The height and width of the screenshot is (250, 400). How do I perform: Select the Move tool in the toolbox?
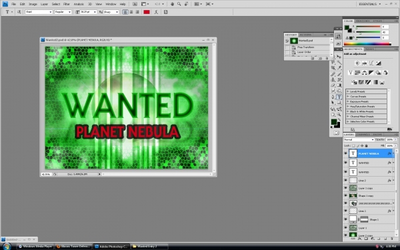coord(339,57)
